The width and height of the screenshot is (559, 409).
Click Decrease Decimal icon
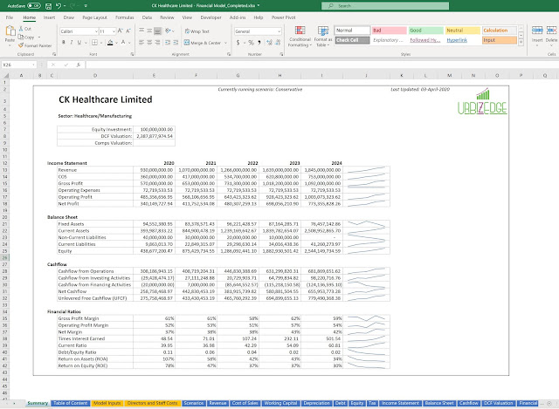pyautogui.click(x=278, y=43)
